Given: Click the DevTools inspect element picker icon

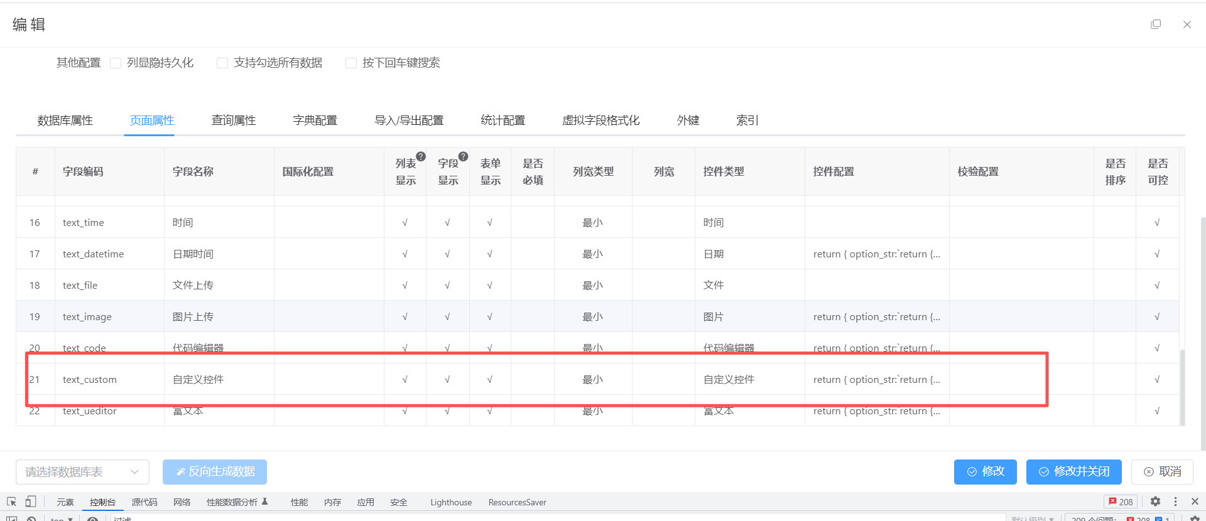Looking at the screenshot, I should point(12,502).
